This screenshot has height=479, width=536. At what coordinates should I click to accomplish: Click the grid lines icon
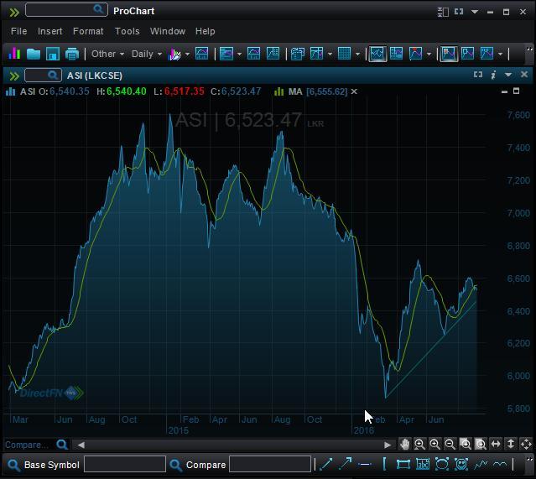[344, 54]
